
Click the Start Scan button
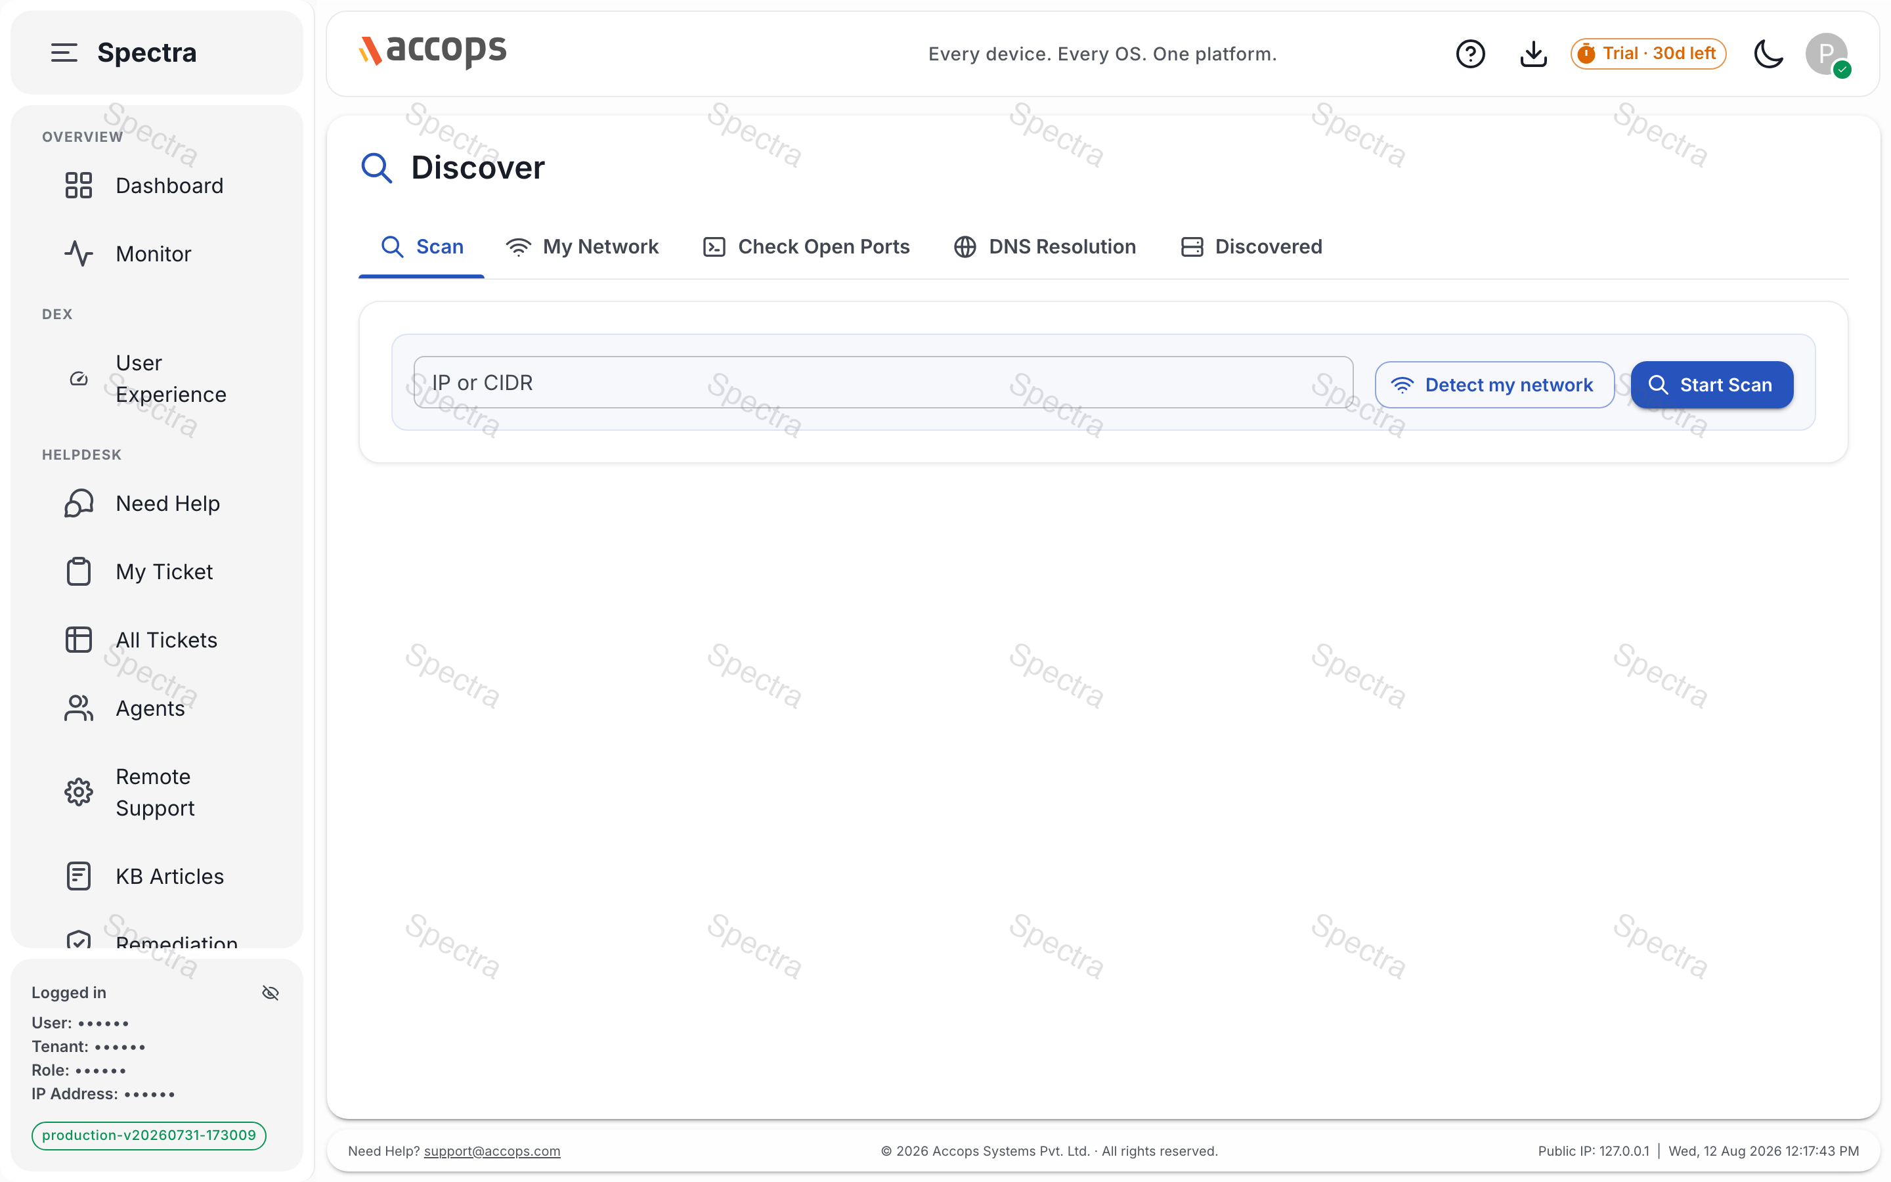(1711, 385)
